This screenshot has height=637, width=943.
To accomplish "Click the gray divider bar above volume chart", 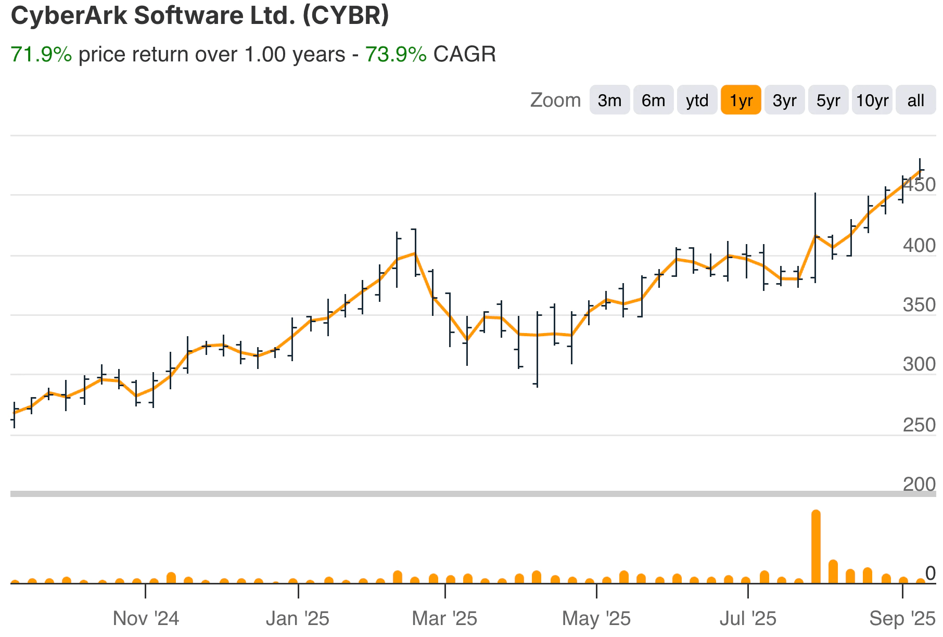I will (x=473, y=493).
